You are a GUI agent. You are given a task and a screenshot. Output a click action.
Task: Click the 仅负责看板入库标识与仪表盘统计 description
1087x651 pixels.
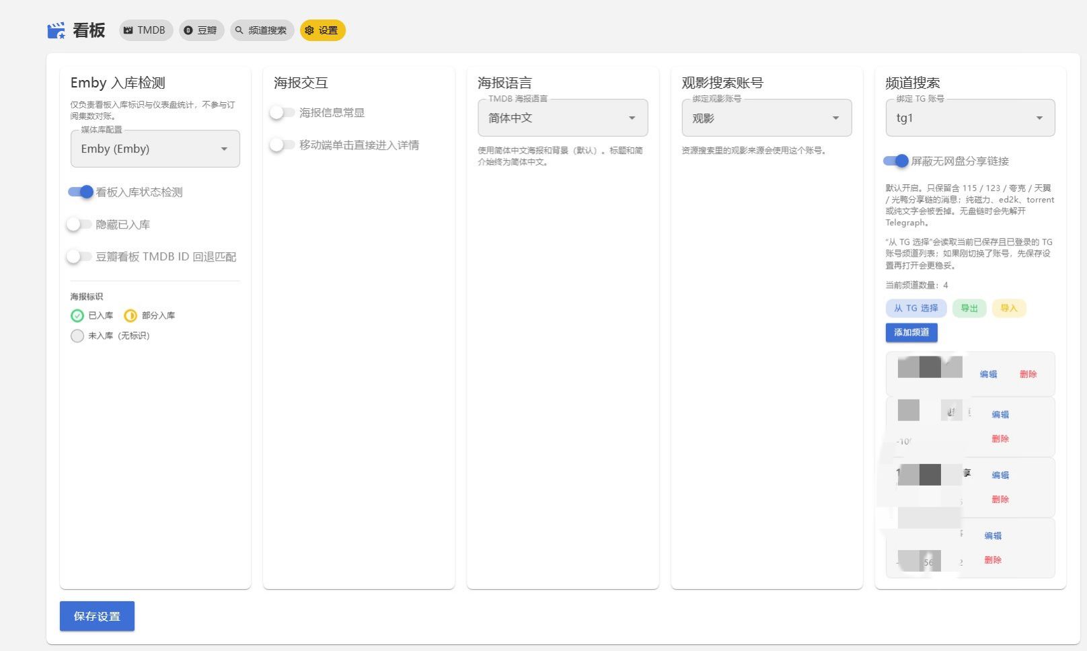click(153, 110)
